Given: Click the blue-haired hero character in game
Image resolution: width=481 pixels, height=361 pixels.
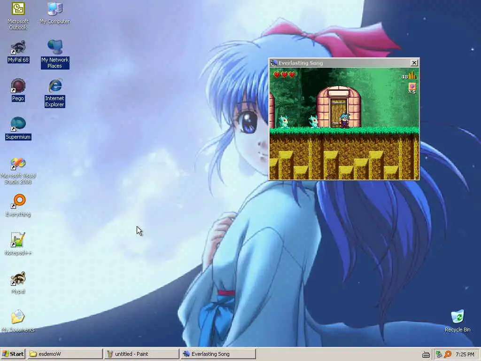Looking at the screenshot, I should pyautogui.click(x=344, y=121).
